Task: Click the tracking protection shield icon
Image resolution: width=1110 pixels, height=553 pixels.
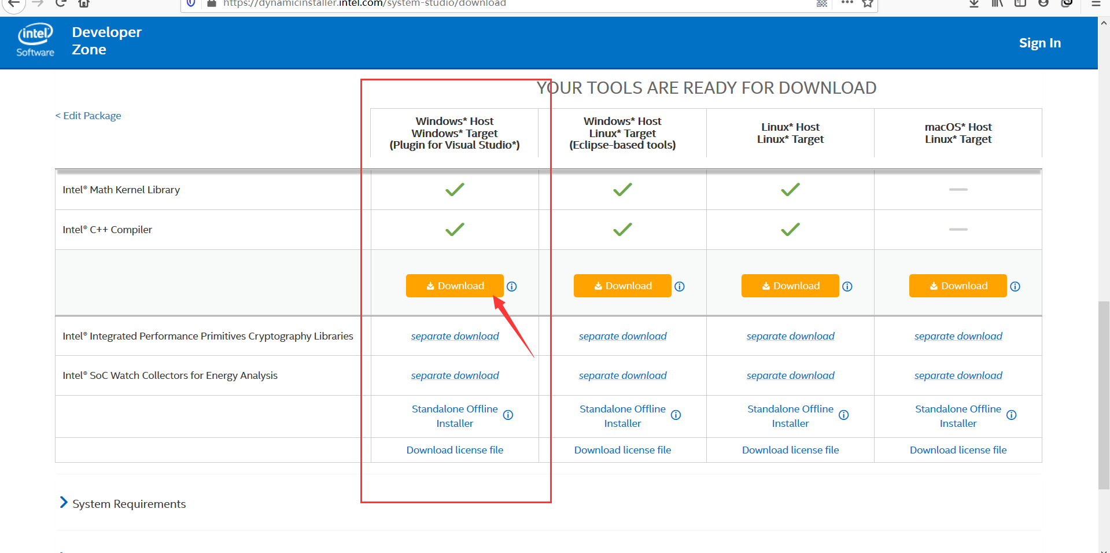Action: (191, 3)
